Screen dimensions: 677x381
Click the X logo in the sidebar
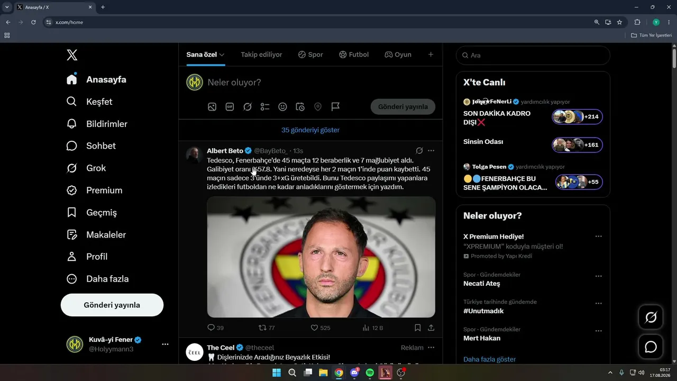(72, 55)
